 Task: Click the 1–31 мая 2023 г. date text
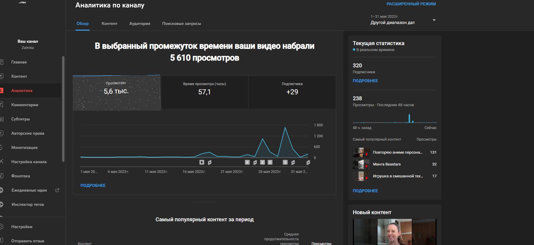coord(385,17)
